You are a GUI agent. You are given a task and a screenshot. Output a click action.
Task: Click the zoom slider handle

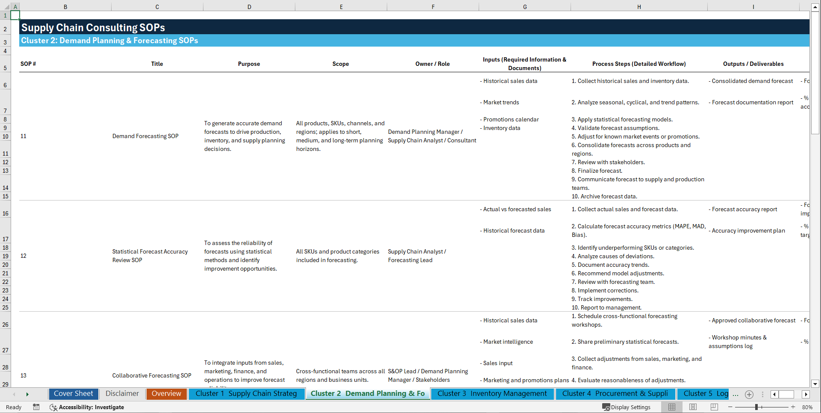(756, 407)
